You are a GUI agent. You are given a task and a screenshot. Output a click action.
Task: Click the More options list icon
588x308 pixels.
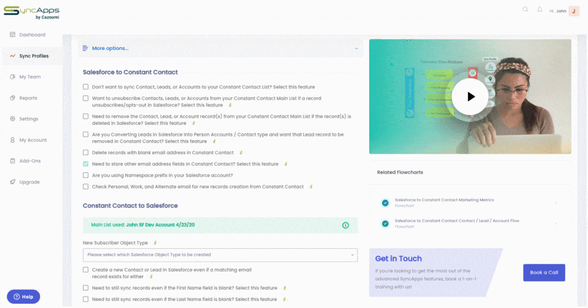[85, 48]
